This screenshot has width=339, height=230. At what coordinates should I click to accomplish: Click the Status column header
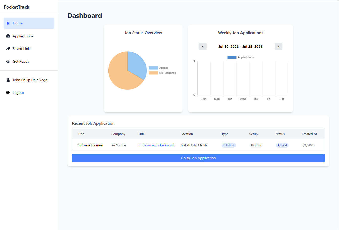280,134
